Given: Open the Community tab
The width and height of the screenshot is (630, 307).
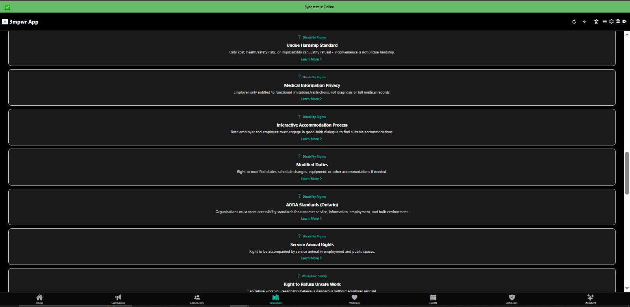Looking at the screenshot, I should click(197, 299).
